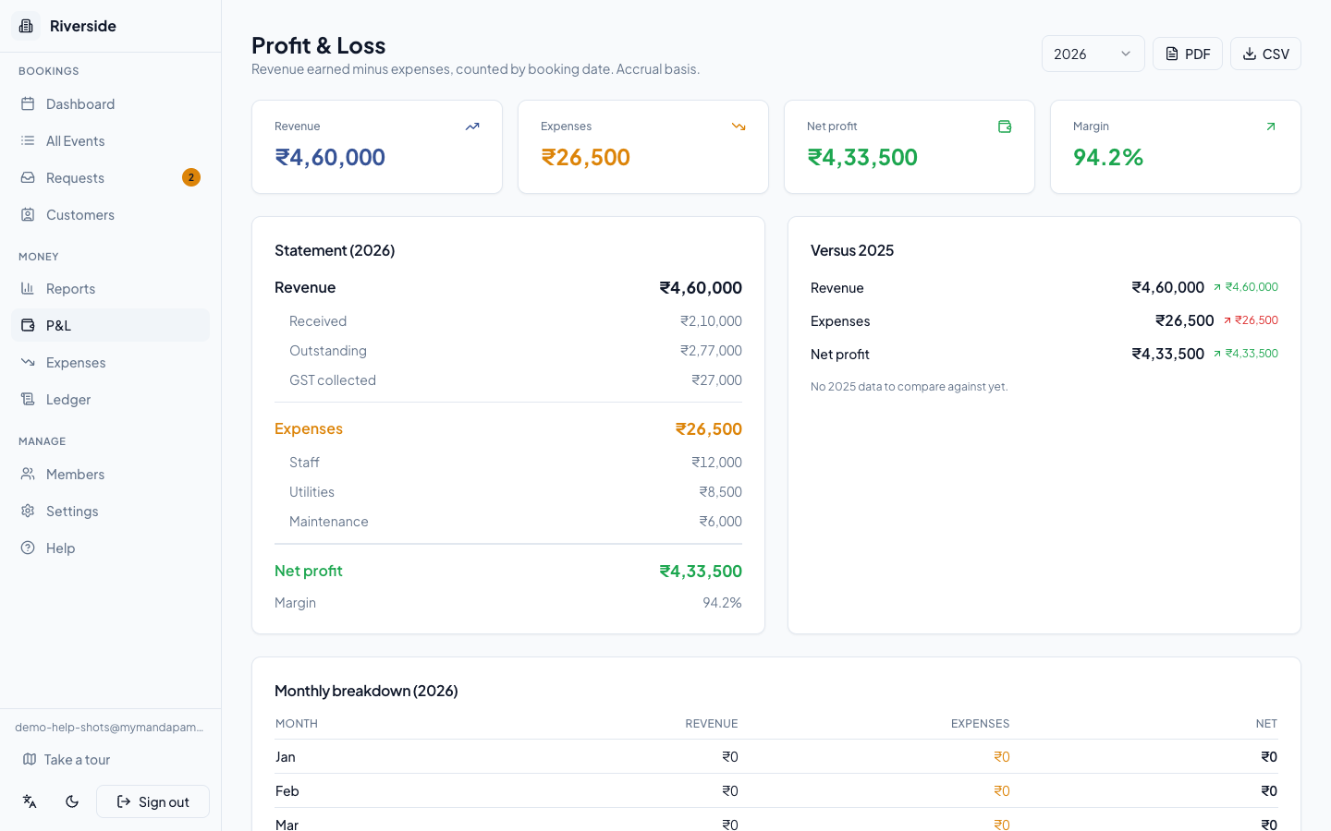Click the green Versus 2025 revenue delta
1331x831 pixels.
click(1245, 287)
